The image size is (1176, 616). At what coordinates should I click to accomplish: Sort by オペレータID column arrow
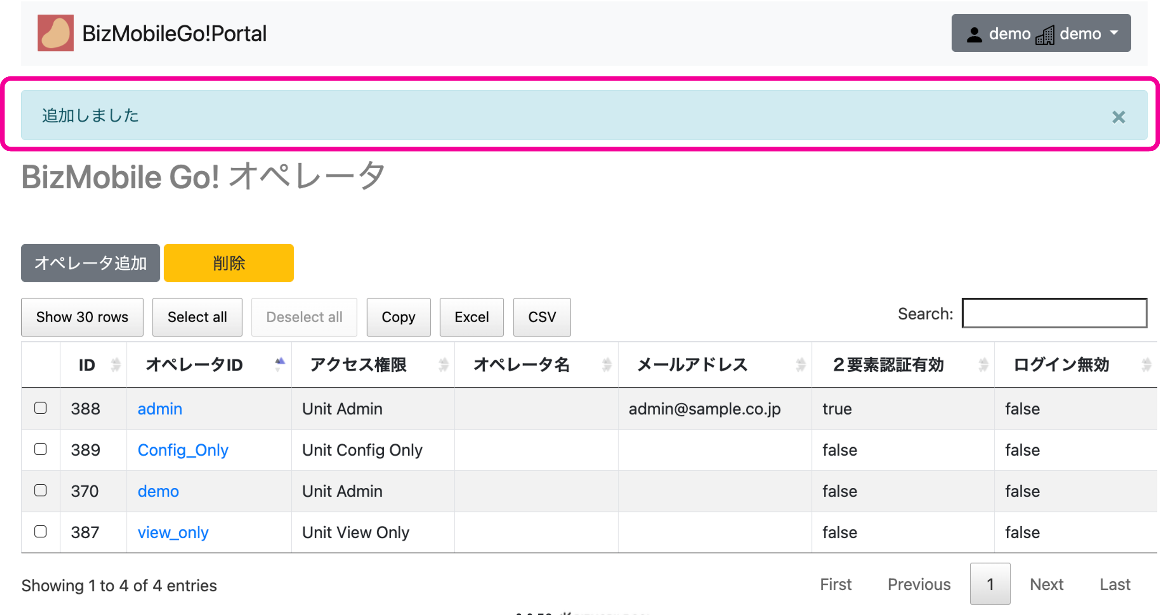click(280, 365)
